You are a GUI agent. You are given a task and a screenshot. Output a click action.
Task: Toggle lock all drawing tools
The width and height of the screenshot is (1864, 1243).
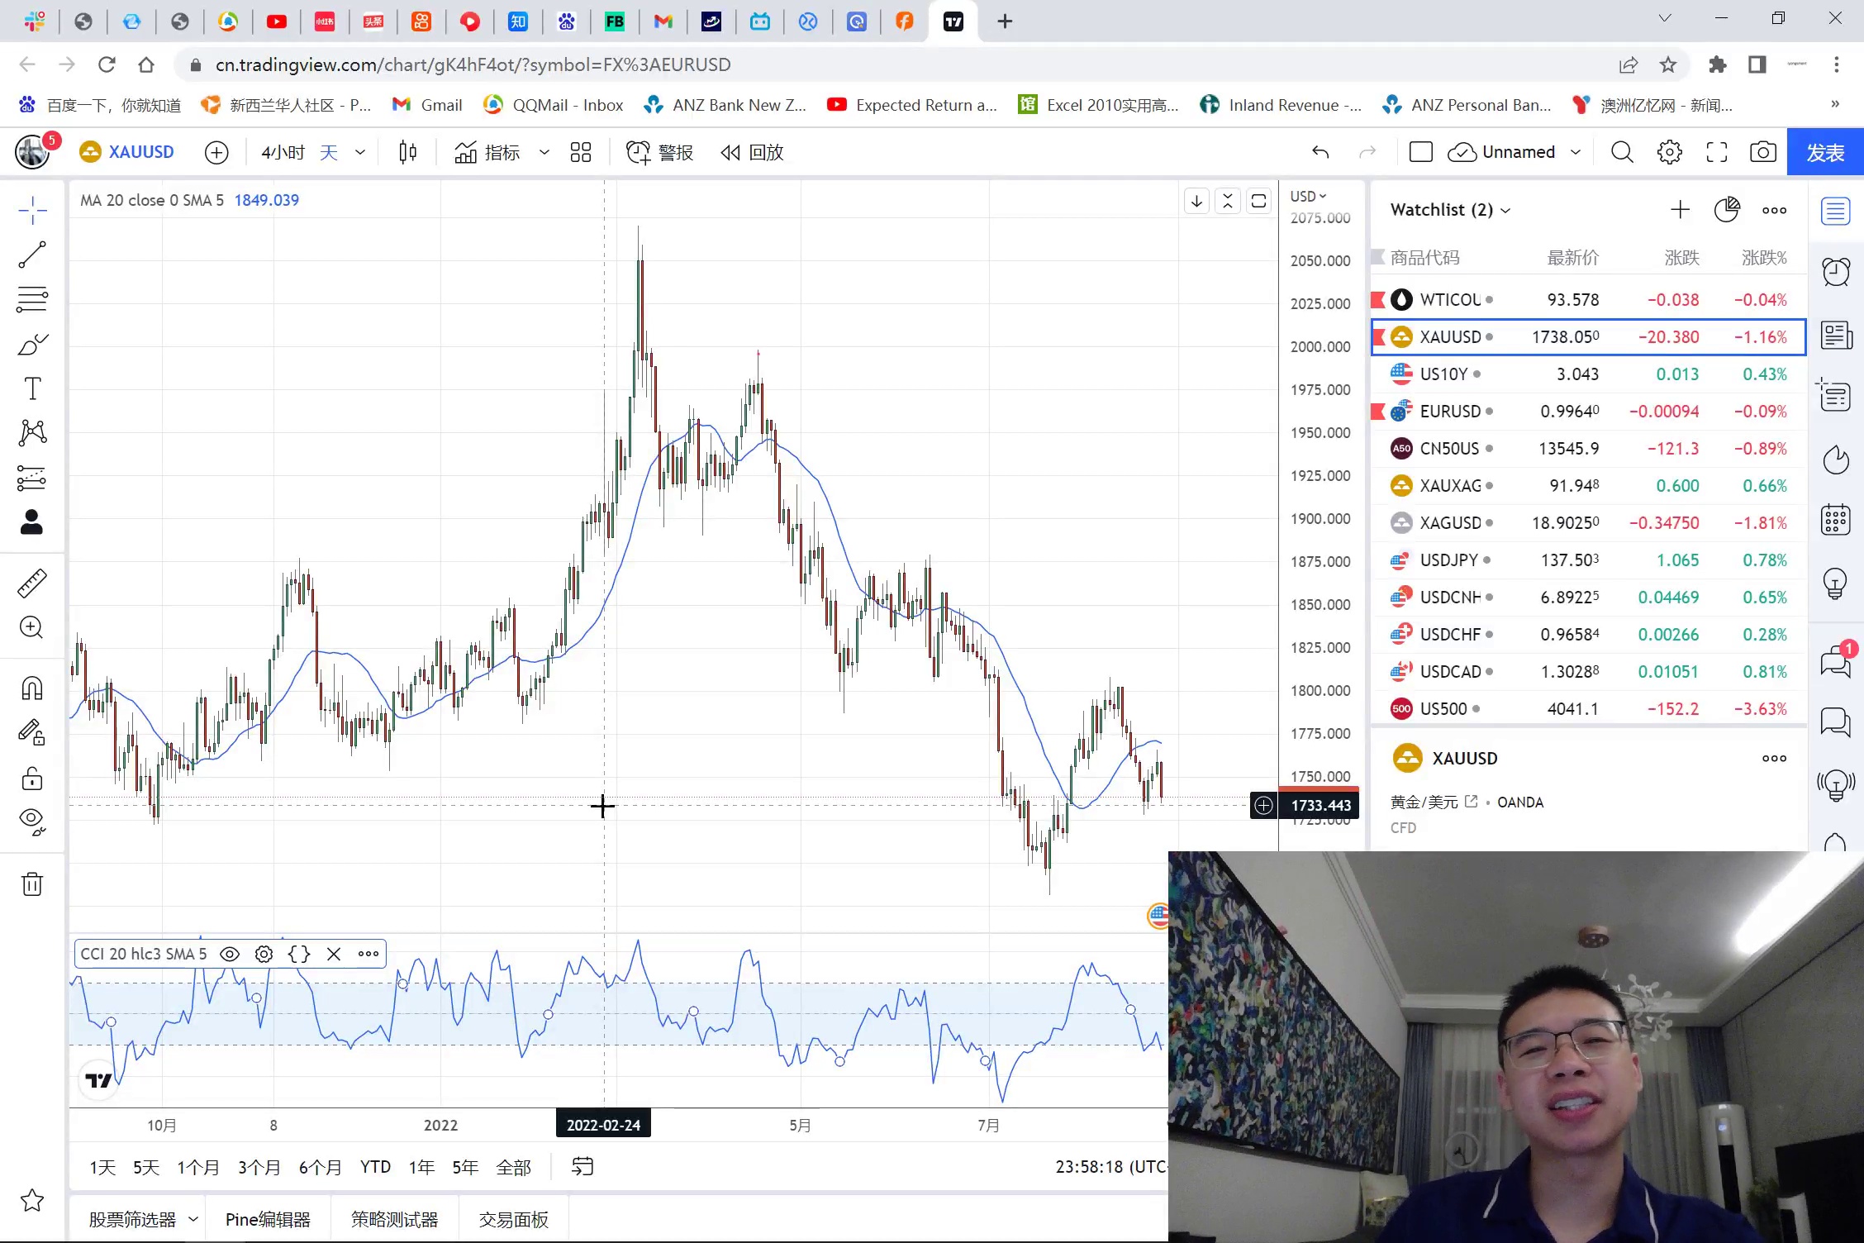click(x=32, y=779)
